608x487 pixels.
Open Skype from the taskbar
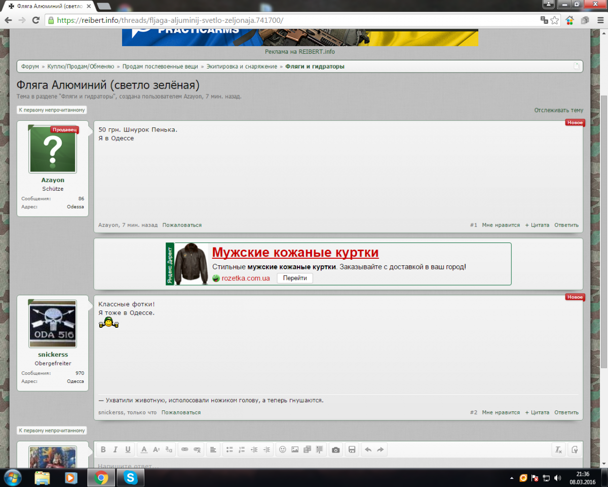click(x=130, y=477)
